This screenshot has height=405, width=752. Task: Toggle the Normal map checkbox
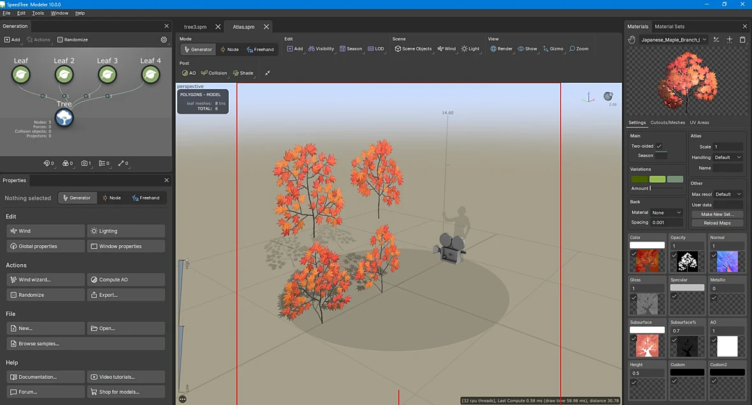click(x=714, y=255)
